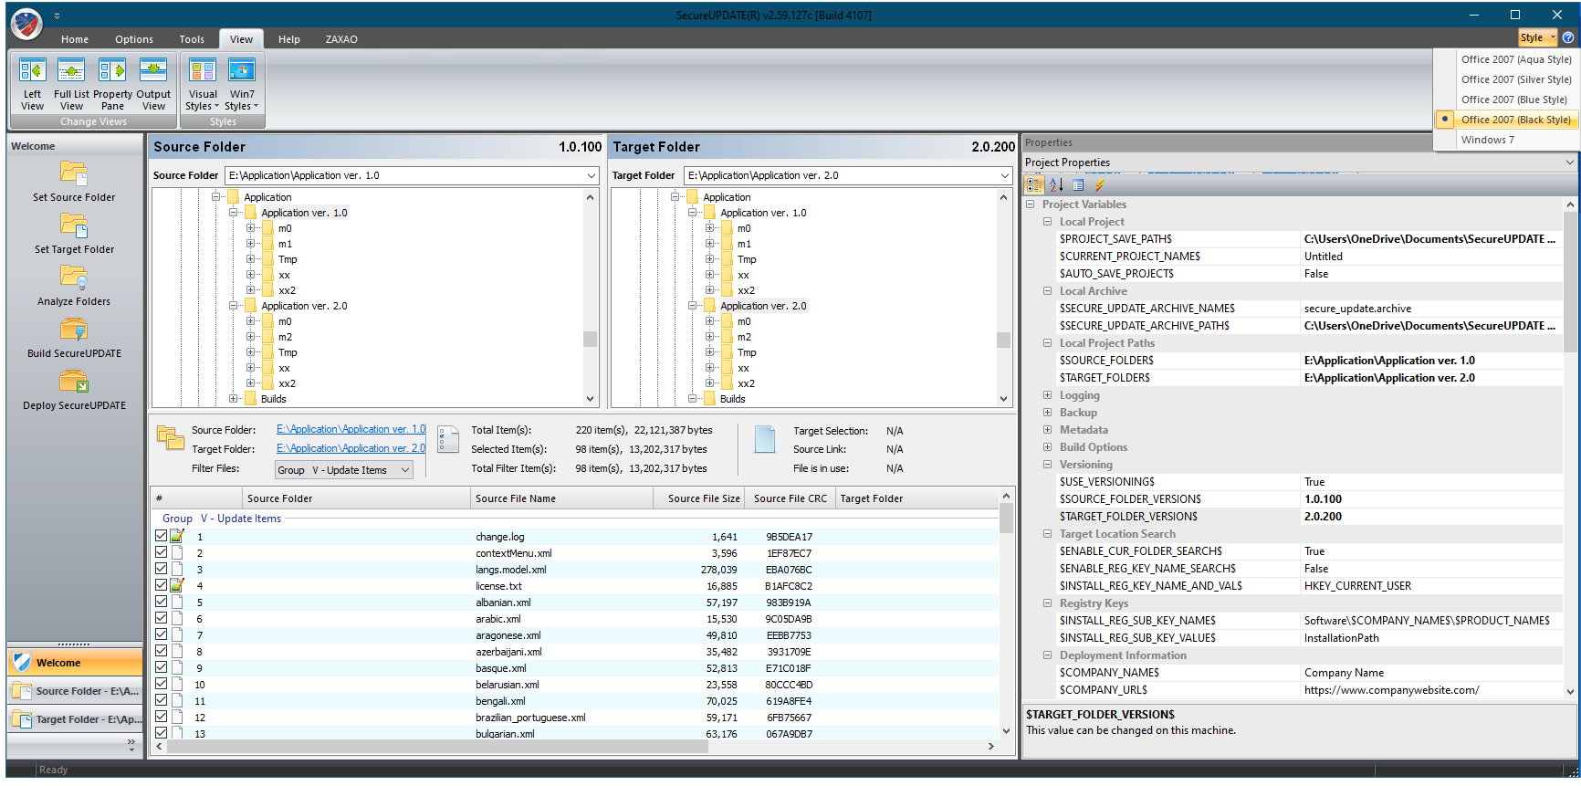Click the lightning bolt icon in Properties
The width and height of the screenshot is (1581, 786).
pyautogui.click(x=1100, y=184)
